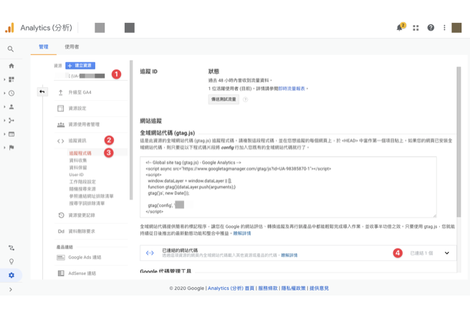Switch to the 使用者 tab
The image size is (470, 312).
point(72,47)
